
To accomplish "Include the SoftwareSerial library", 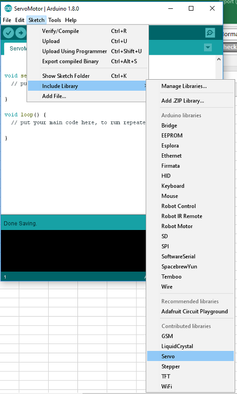I will (190, 256).
